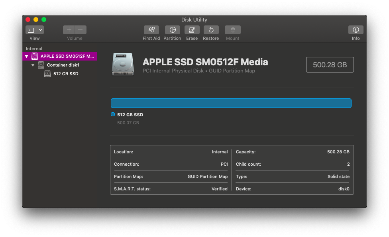Select Container disk1 in sidebar
Viewport: 389px width, 237px height.
60,65
